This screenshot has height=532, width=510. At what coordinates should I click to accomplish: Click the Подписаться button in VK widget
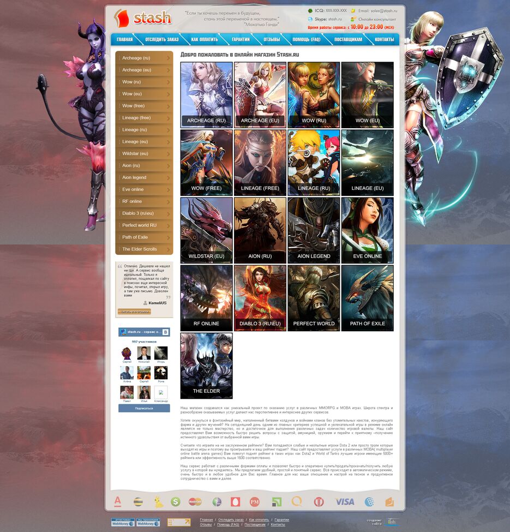(x=144, y=408)
